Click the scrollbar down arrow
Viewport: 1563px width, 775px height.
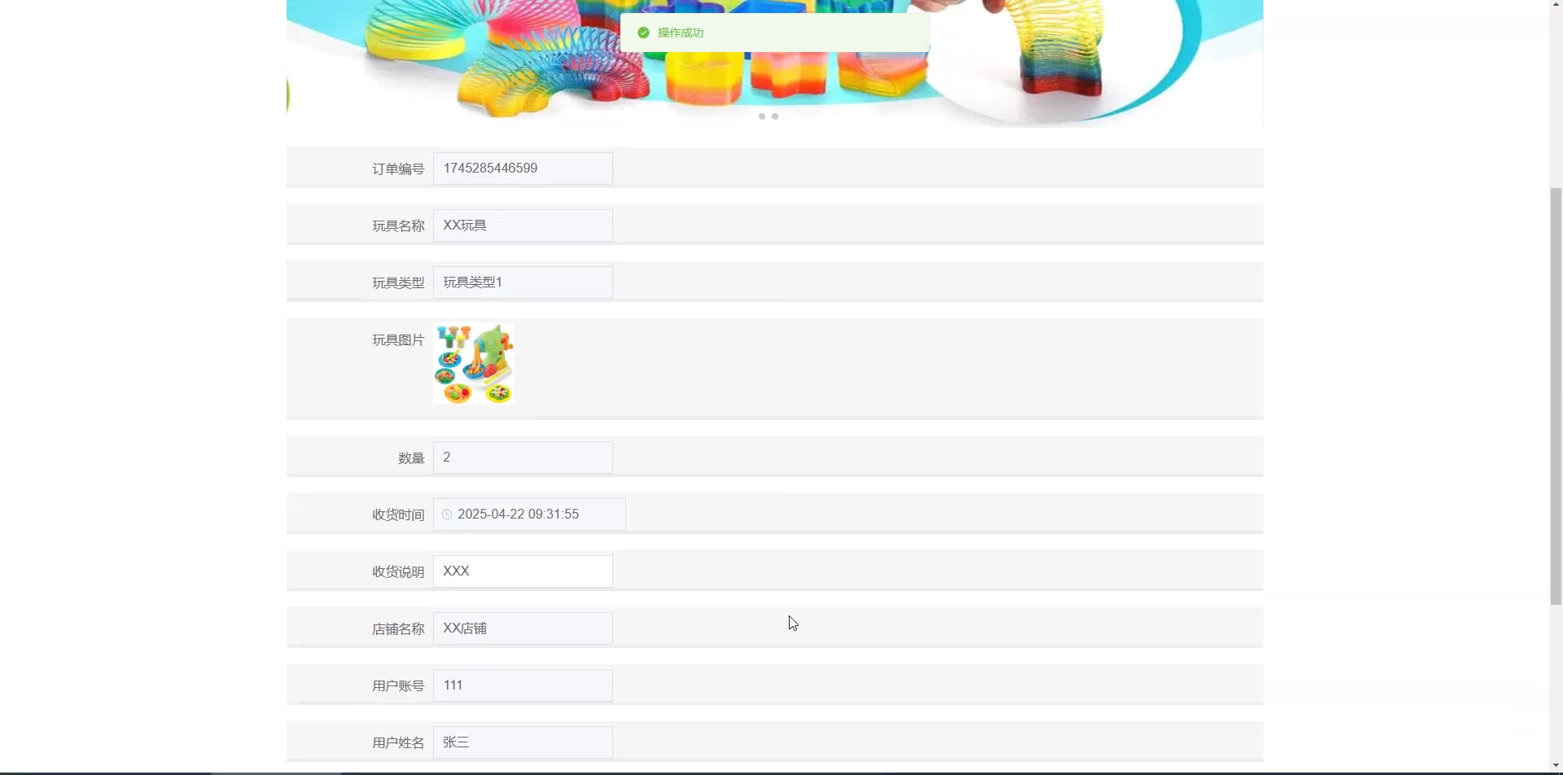[x=1556, y=766]
